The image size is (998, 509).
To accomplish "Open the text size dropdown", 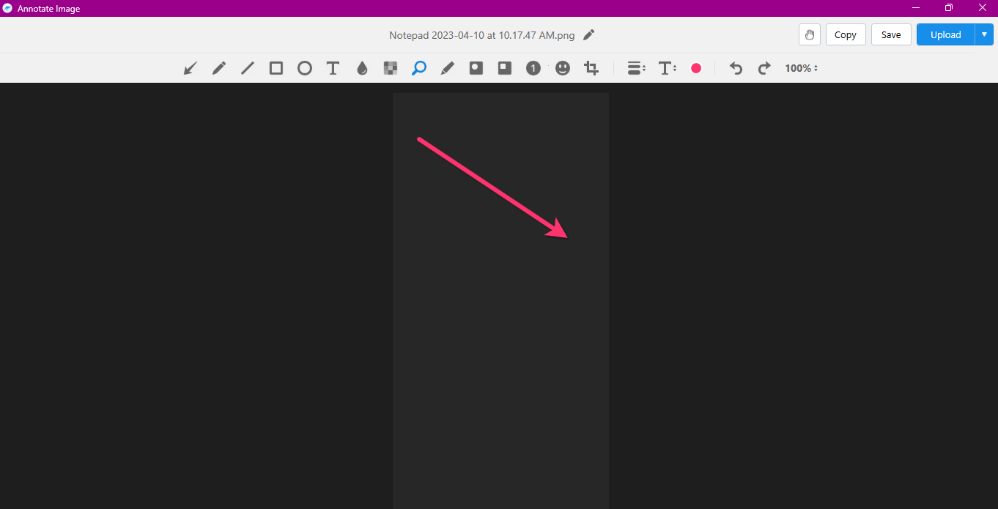I will tap(667, 68).
